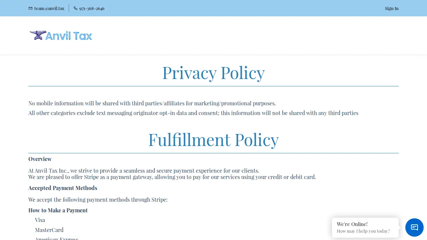427x240 pixels.
Task: Click the MasterCard list item
Action: click(x=49, y=230)
